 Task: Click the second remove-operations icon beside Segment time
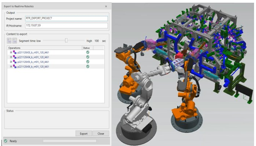[15, 41]
